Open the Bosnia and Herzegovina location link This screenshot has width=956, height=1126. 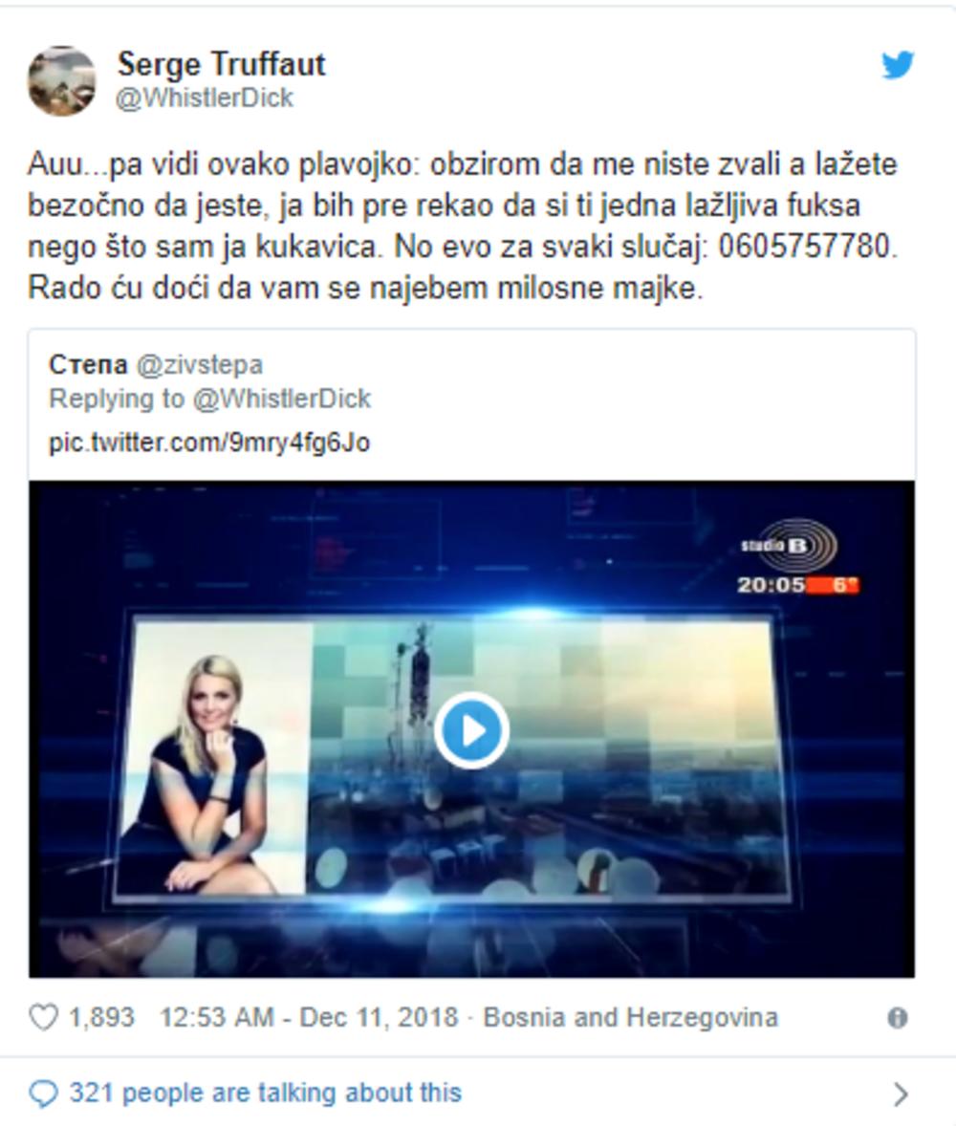click(x=631, y=1018)
